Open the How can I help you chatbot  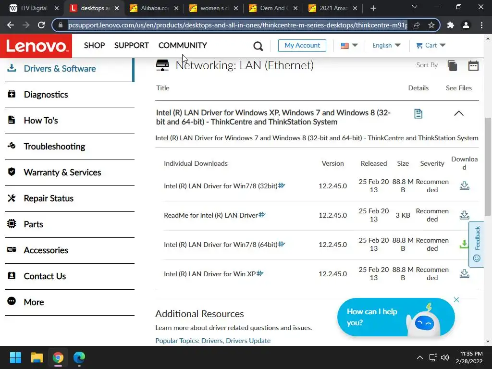tap(396, 317)
